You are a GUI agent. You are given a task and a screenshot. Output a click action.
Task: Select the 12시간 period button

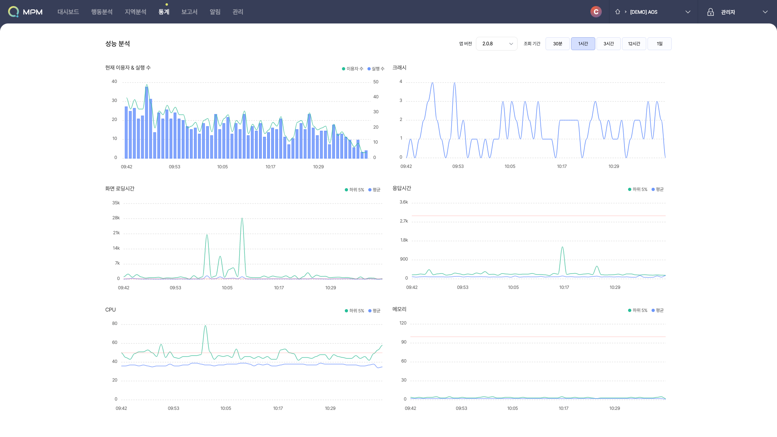pyautogui.click(x=634, y=44)
